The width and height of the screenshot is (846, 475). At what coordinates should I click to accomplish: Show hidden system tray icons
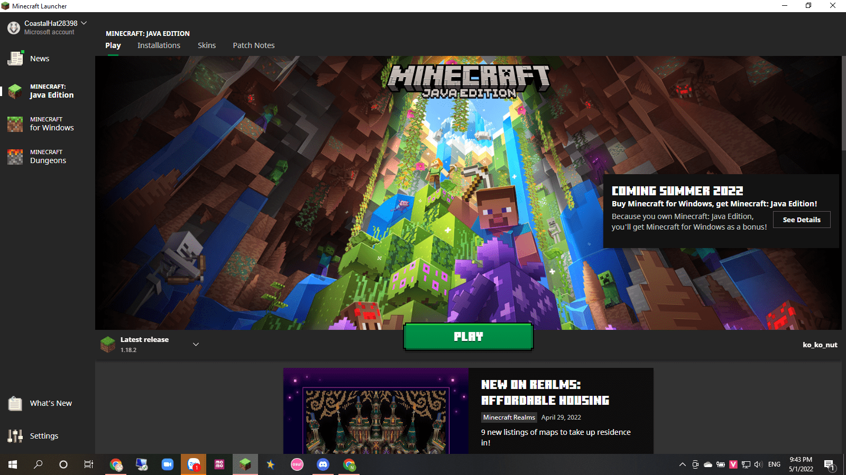click(682, 464)
